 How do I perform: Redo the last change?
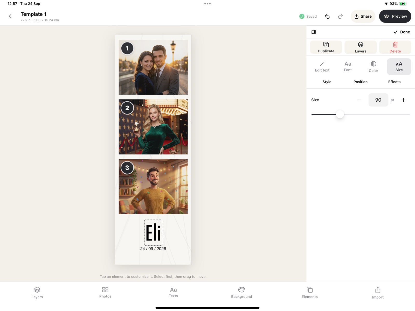point(340,17)
